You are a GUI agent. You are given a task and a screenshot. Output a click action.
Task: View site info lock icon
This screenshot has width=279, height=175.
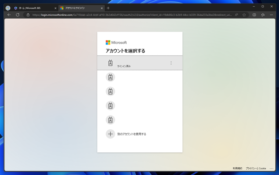pyautogui.click(x=28, y=15)
